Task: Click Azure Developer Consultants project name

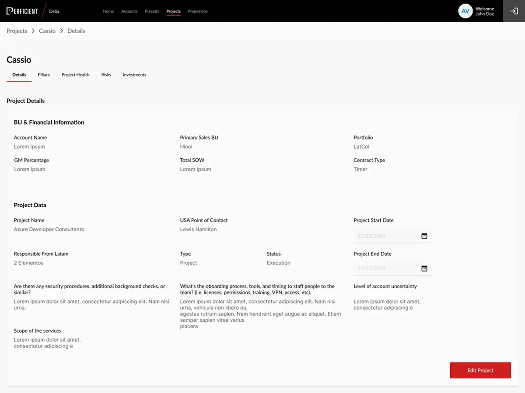Action: [x=49, y=230]
